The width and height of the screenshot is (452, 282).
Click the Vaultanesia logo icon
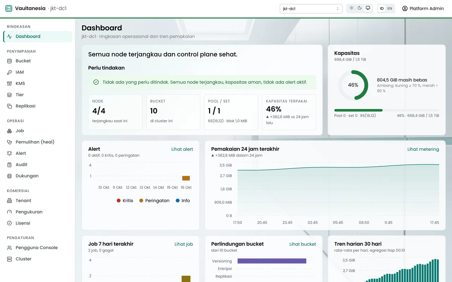(9, 8)
